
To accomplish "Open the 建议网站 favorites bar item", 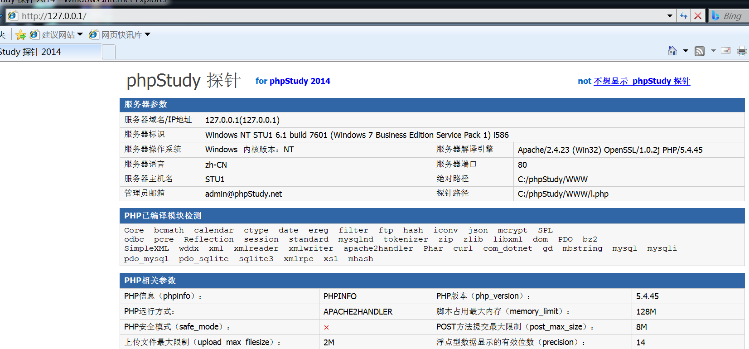I will (x=56, y=35).
